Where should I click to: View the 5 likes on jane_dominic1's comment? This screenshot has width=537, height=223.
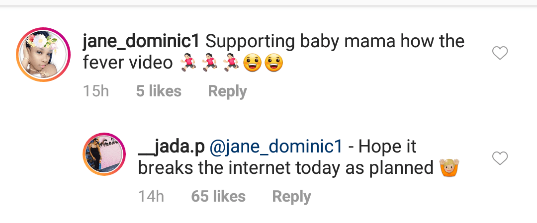pyautogui.click(x=159, y=91)
